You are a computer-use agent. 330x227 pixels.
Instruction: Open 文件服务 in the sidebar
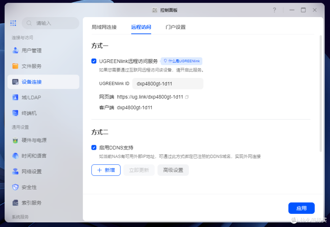[x=43, y=66]
